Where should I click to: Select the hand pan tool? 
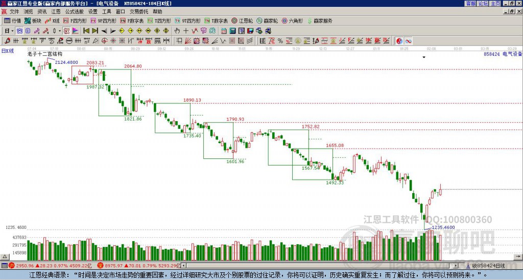tap(177, 31)
